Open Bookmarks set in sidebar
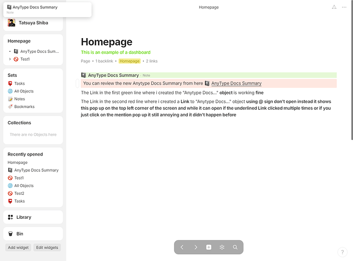Viewport: 353px width, 261px height. point(25,106)
